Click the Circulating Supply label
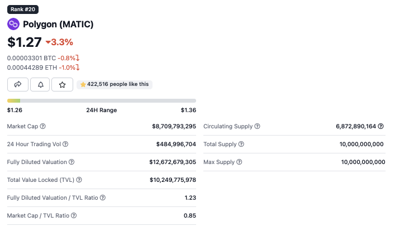 [x=228, y=126]
